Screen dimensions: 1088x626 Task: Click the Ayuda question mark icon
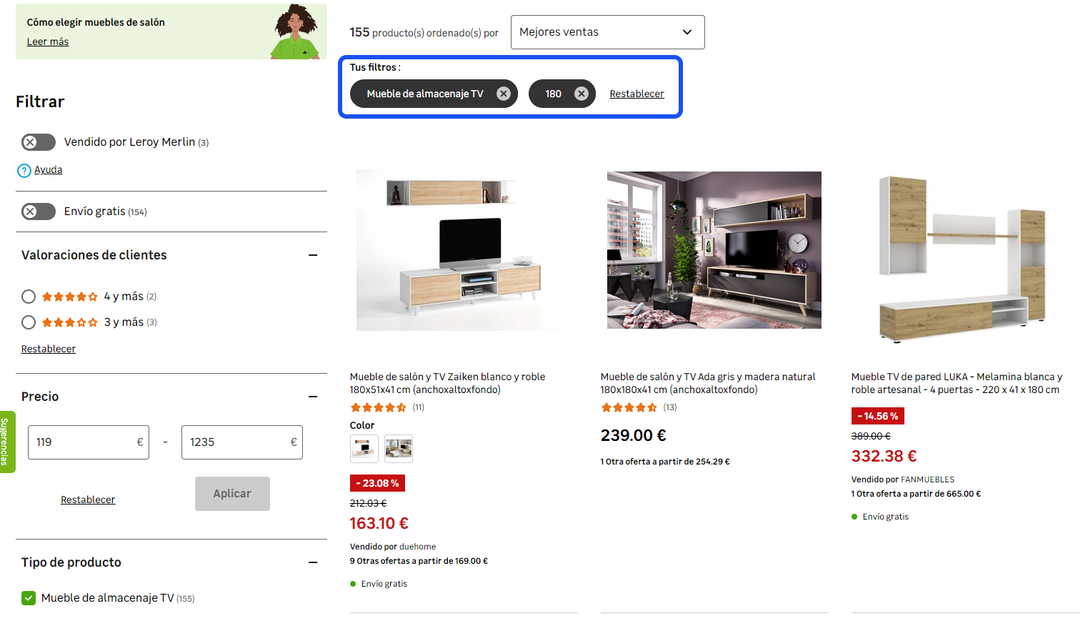pyautogui.click(x=24, y=170)
